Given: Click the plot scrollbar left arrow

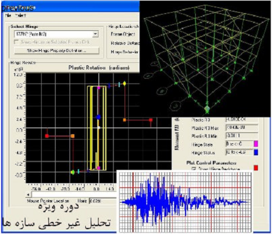Looking at the screenshot, I should 28,195.
